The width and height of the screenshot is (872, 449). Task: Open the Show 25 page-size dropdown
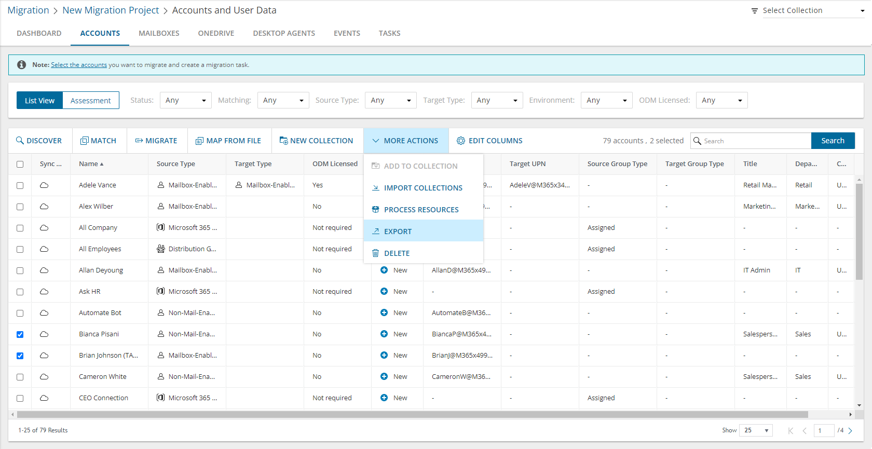click(x=756, y=430)
